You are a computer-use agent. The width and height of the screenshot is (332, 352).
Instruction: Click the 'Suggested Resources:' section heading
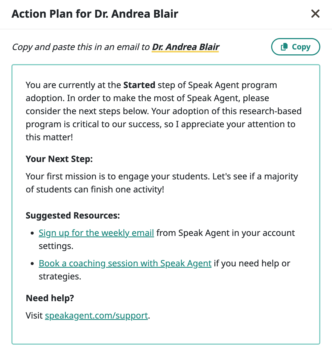click(72, 216)
